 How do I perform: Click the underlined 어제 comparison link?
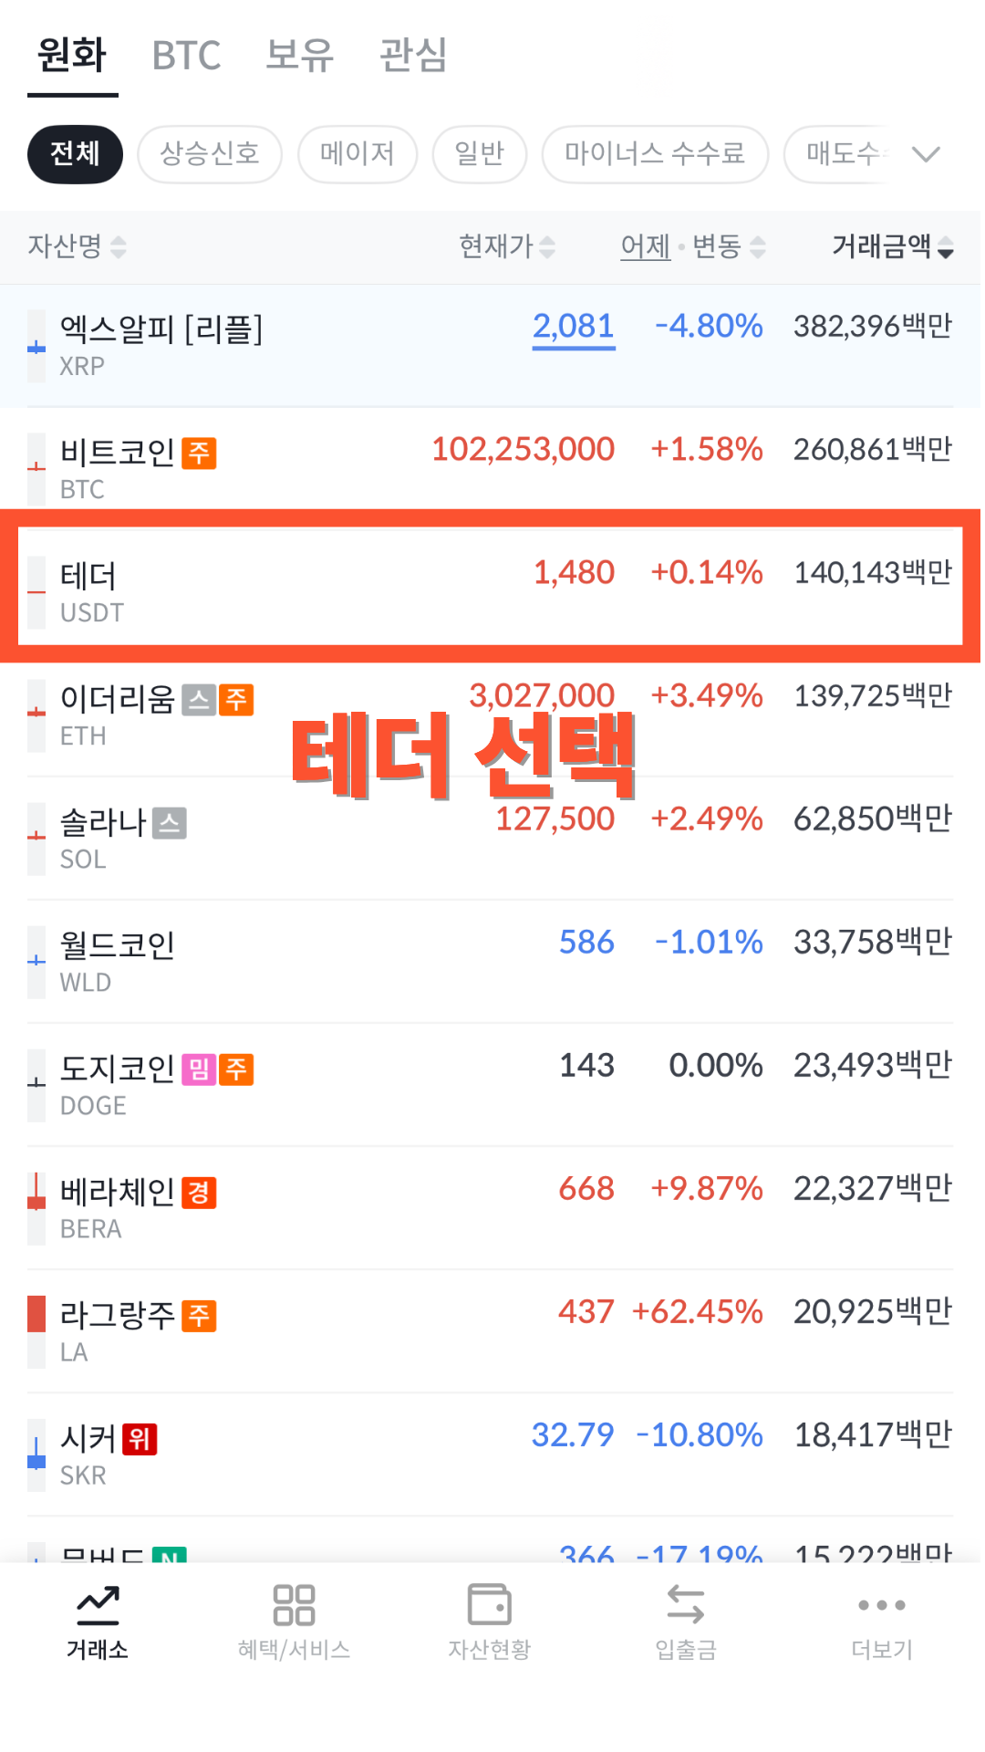pos(645,246)
